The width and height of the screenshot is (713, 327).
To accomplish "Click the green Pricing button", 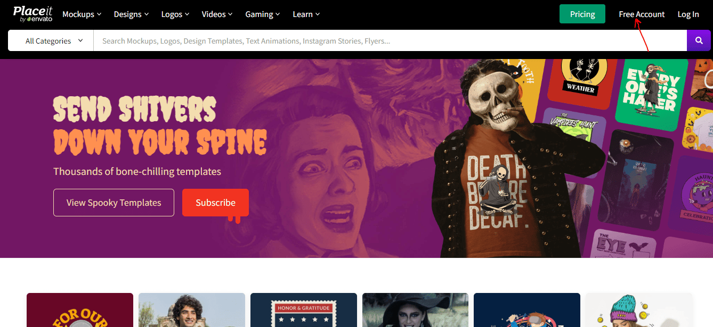I will tap(582, 14).
